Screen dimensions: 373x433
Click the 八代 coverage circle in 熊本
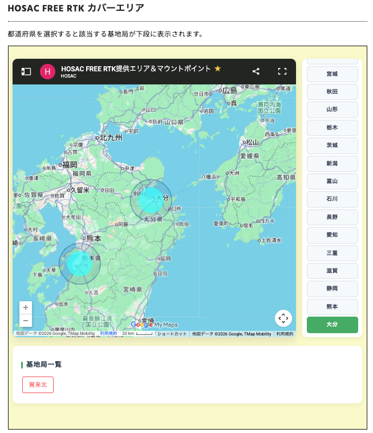click(x=80, y=264)
